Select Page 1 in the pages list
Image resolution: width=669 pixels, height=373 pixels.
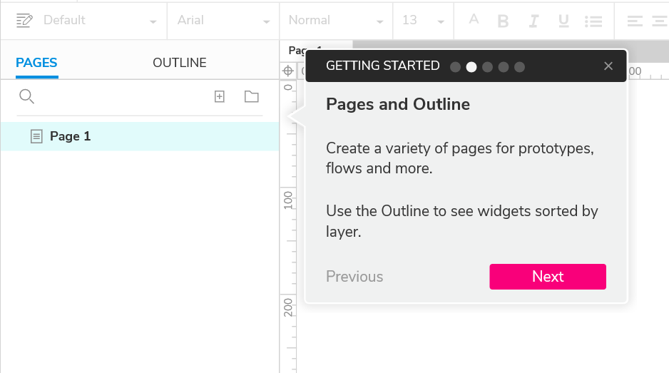[70, 136]
